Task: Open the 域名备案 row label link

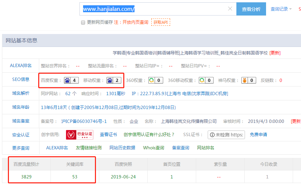Action: tap(21, 121)
